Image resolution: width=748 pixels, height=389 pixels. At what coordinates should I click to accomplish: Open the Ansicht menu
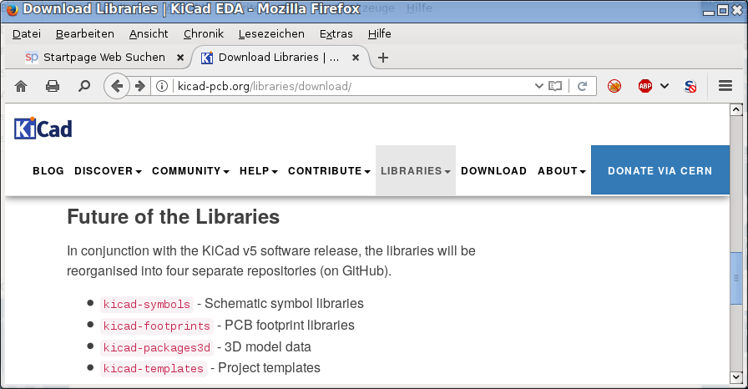click(149, 34)
